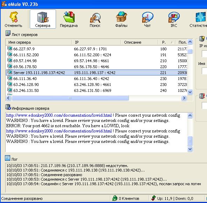Click server list scroll up arrow
The image size is (207, 203).
[x=190, y=42]
